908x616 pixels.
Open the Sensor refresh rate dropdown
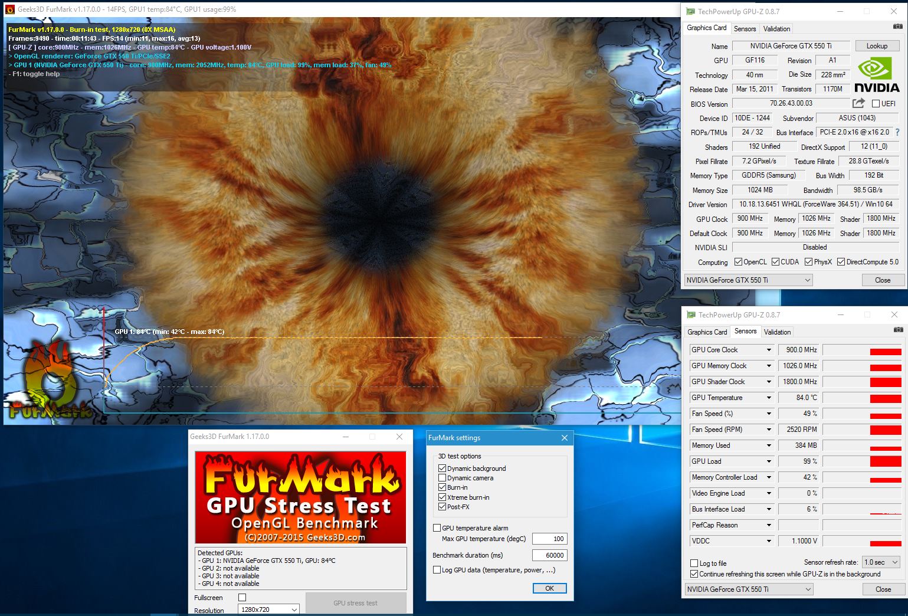(881, 562)
